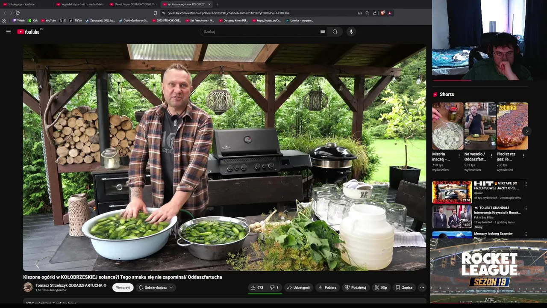Open the Twitch bookmark
The image size is (547, 308).
19,21
